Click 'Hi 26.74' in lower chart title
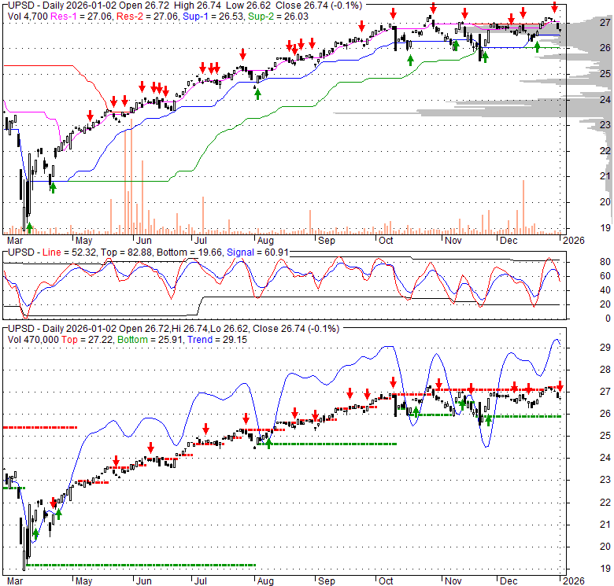The width and height of the screenshot is (614, 586). [190, 329]
